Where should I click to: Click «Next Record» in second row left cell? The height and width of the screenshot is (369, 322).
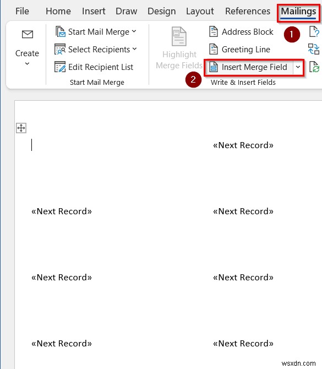tap(62, 211)
